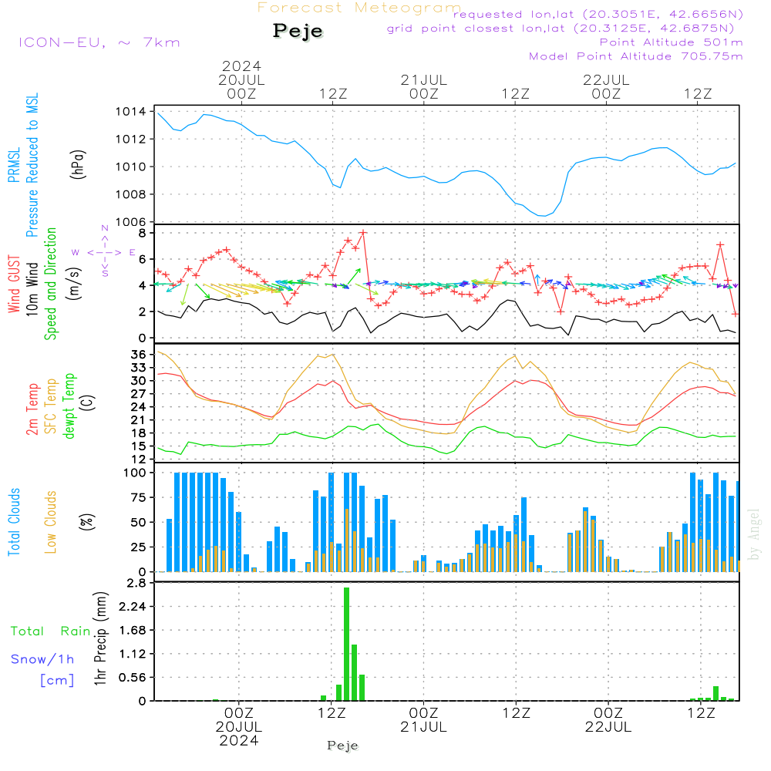Click the "[cm]" unit label

(57, 681)
